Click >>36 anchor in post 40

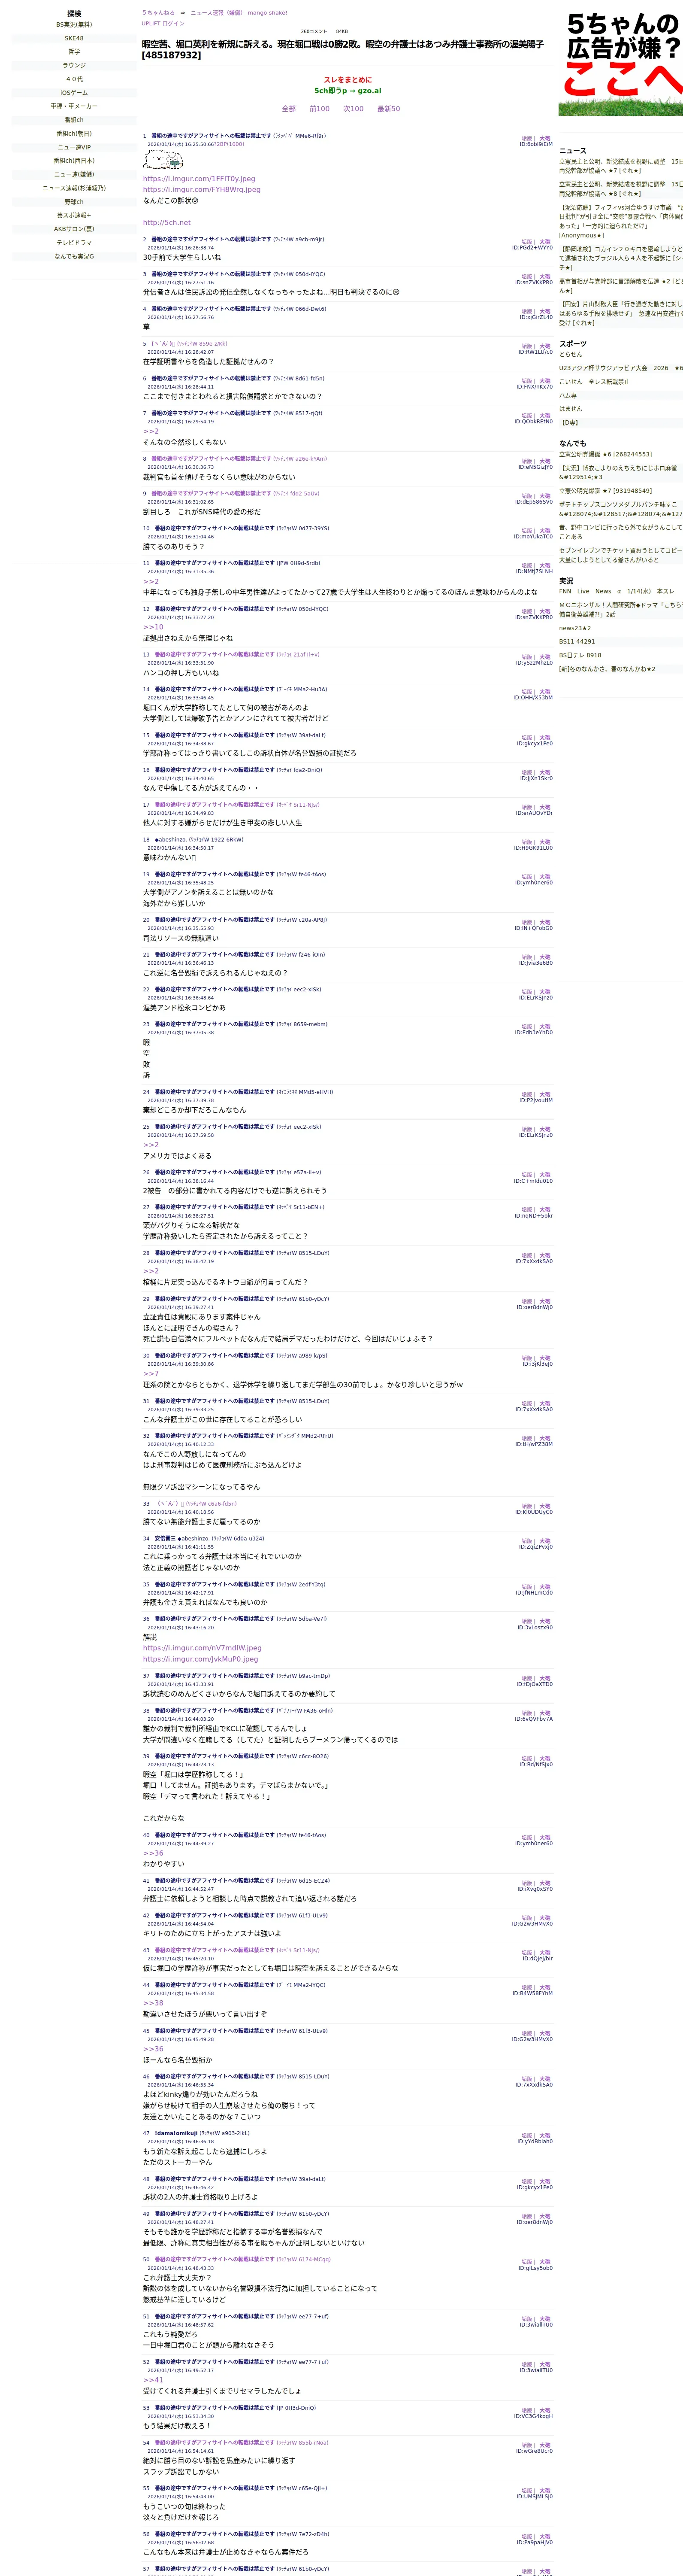coord(153,1853)
